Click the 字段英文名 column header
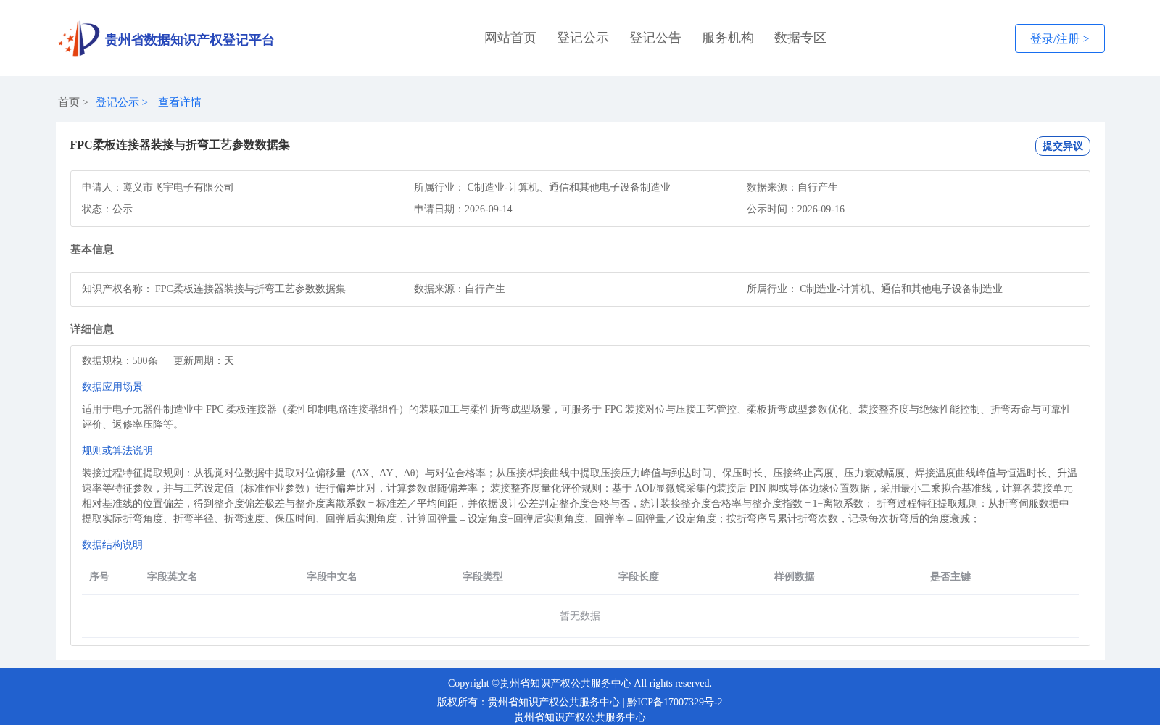The width and height of the screenshot is (1160, 725). tap(173, 576)
